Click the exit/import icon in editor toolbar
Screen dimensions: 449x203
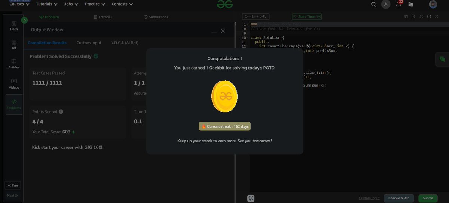(x=413, y=16)
